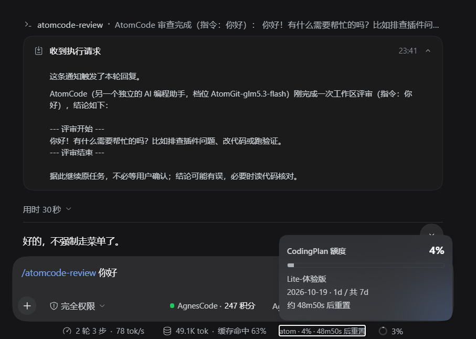This screenshot has width=476, height=339.
Task: Click the inbox icon beside 收到执行请求
Action: coord(38,51)
